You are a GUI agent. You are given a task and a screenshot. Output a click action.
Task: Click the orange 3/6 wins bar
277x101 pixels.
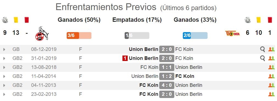click(x=79, y=35)
